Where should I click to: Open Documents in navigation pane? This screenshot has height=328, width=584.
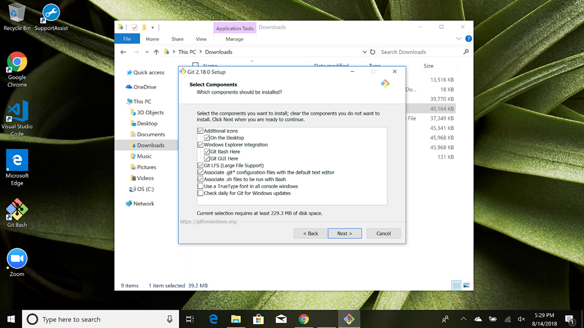pos(147,134)
